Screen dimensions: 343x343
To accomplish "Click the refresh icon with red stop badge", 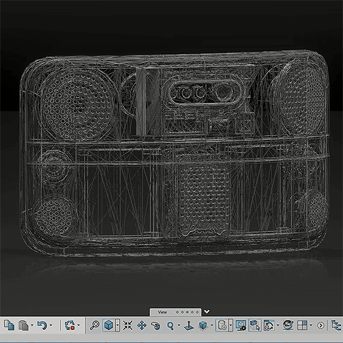I will tap(70, 326).
